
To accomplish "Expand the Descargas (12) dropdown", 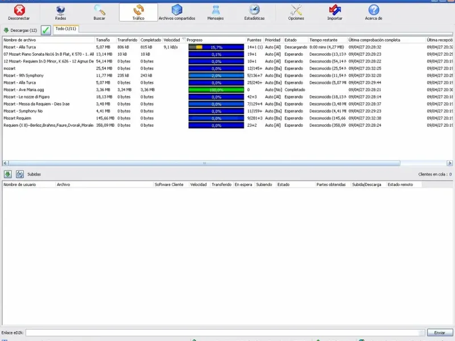I will pos(20,30).
